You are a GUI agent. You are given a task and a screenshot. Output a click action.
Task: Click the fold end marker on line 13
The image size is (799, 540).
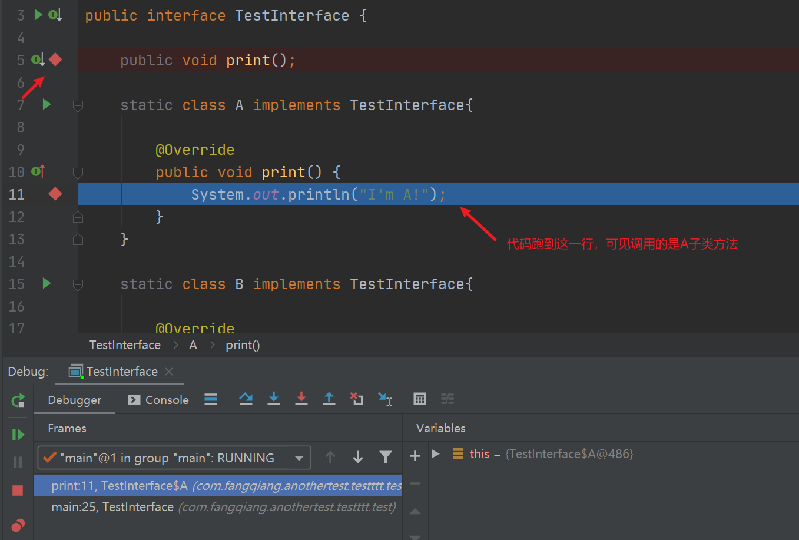pyautogui.click(x=78, y=239)
